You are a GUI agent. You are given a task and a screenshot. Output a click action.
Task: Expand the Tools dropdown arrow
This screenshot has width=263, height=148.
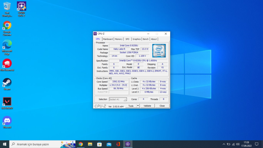[138, 106]
